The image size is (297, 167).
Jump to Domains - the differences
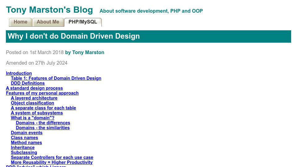click(43, 122)
